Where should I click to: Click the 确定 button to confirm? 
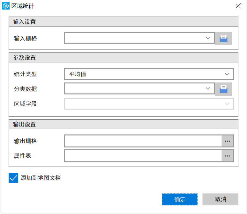click(180, 200)
